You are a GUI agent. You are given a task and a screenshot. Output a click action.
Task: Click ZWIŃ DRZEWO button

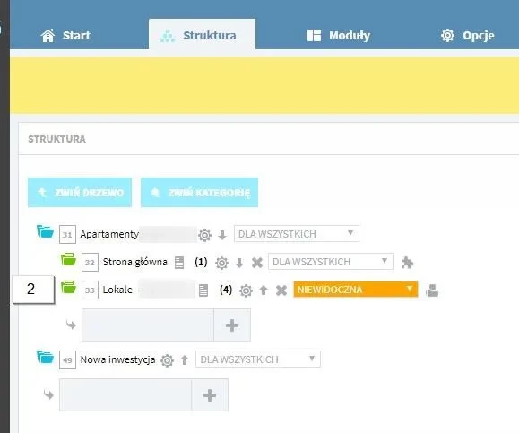[x=80, y=193]
